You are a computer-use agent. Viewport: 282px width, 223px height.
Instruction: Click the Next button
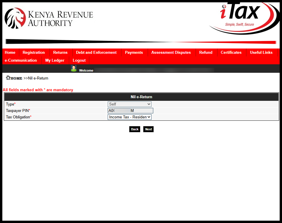click(148, 129)
